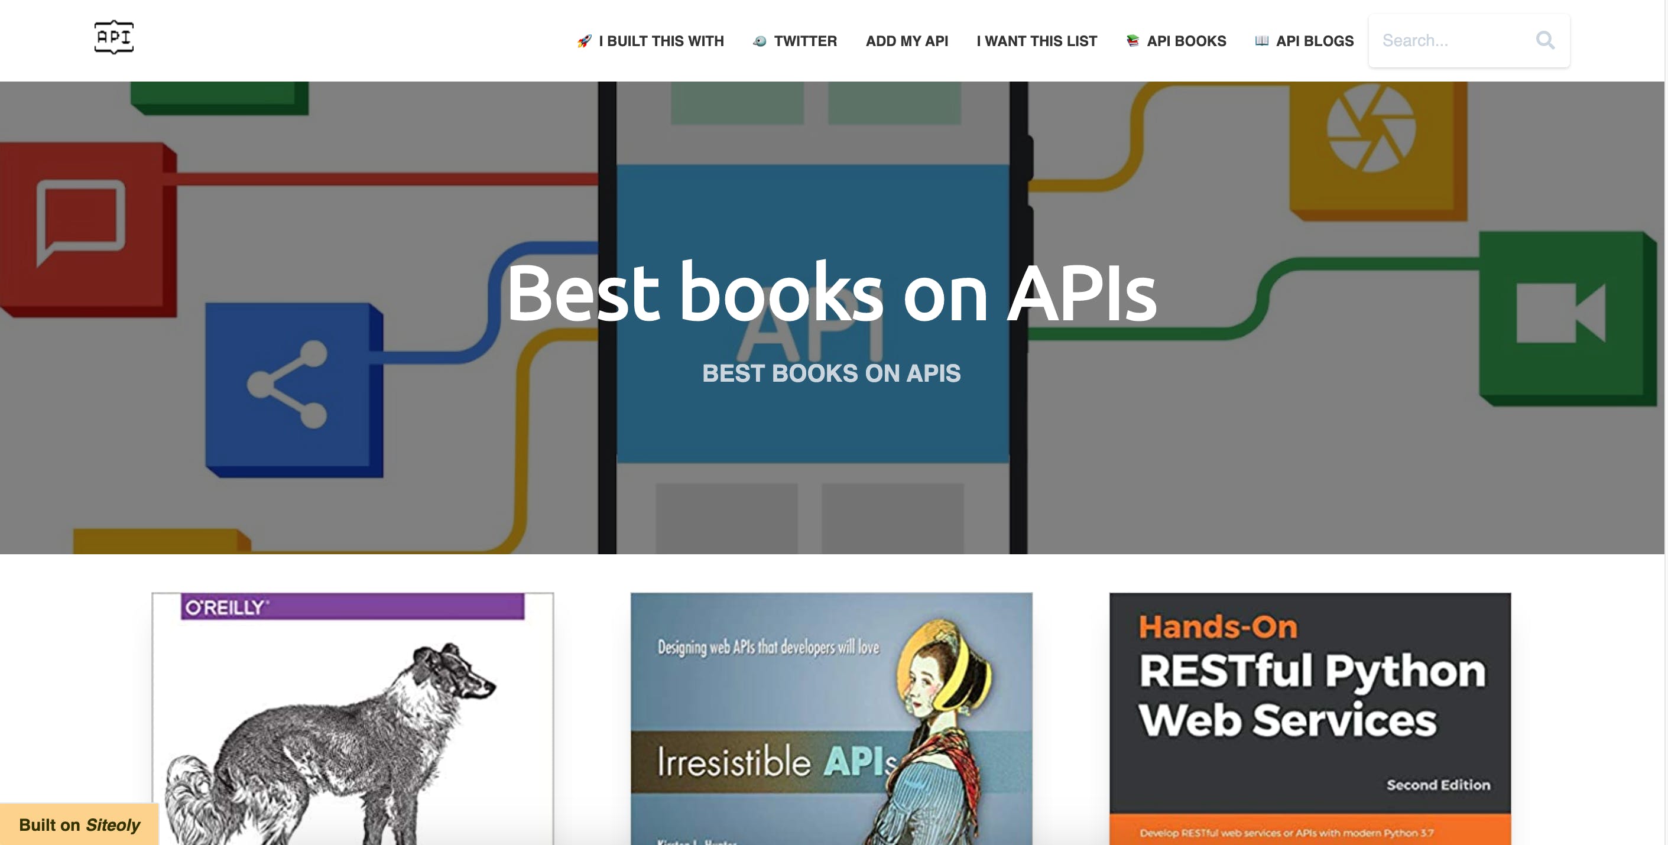This screenshot has width=1668, height=845.
Task: Click the yellow camera shutter icon
Action: tap(1371, 128)
